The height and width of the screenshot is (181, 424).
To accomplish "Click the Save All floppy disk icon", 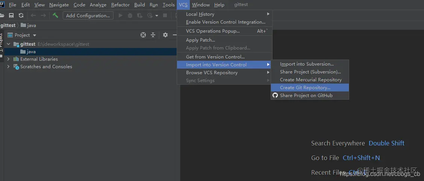I will (x=11, y=16).
